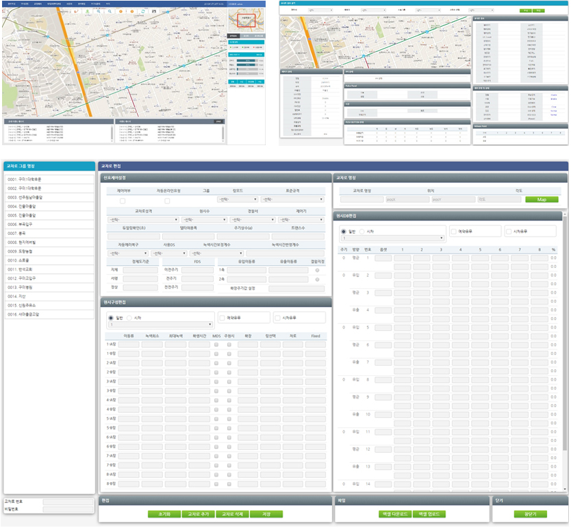Select the 결합지정 radio for 1축

(x=317, y=271)
